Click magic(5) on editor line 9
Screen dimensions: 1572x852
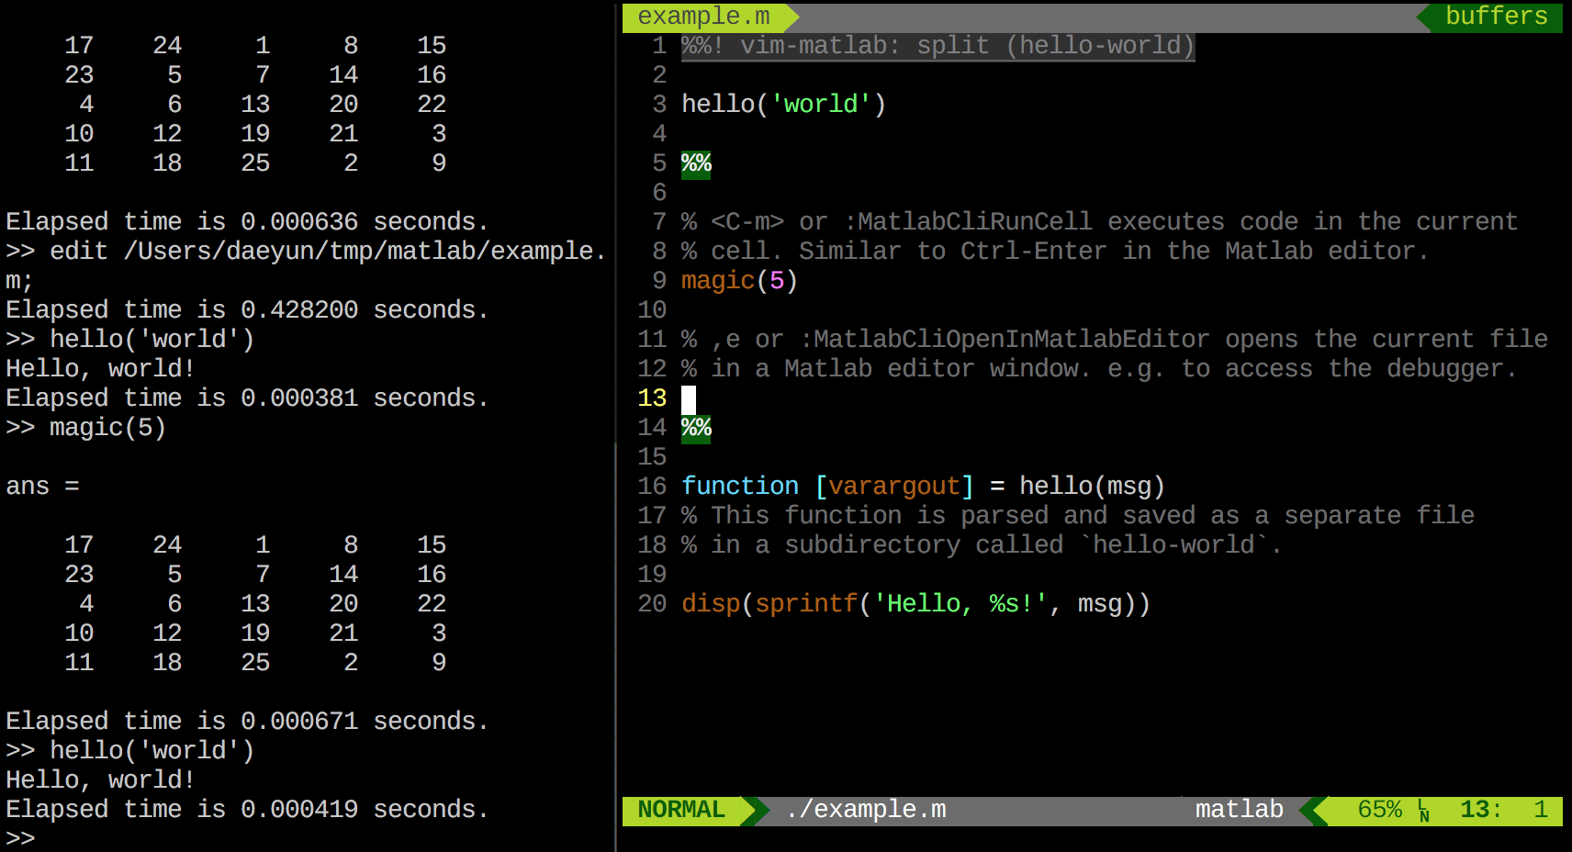click(739, 281)
